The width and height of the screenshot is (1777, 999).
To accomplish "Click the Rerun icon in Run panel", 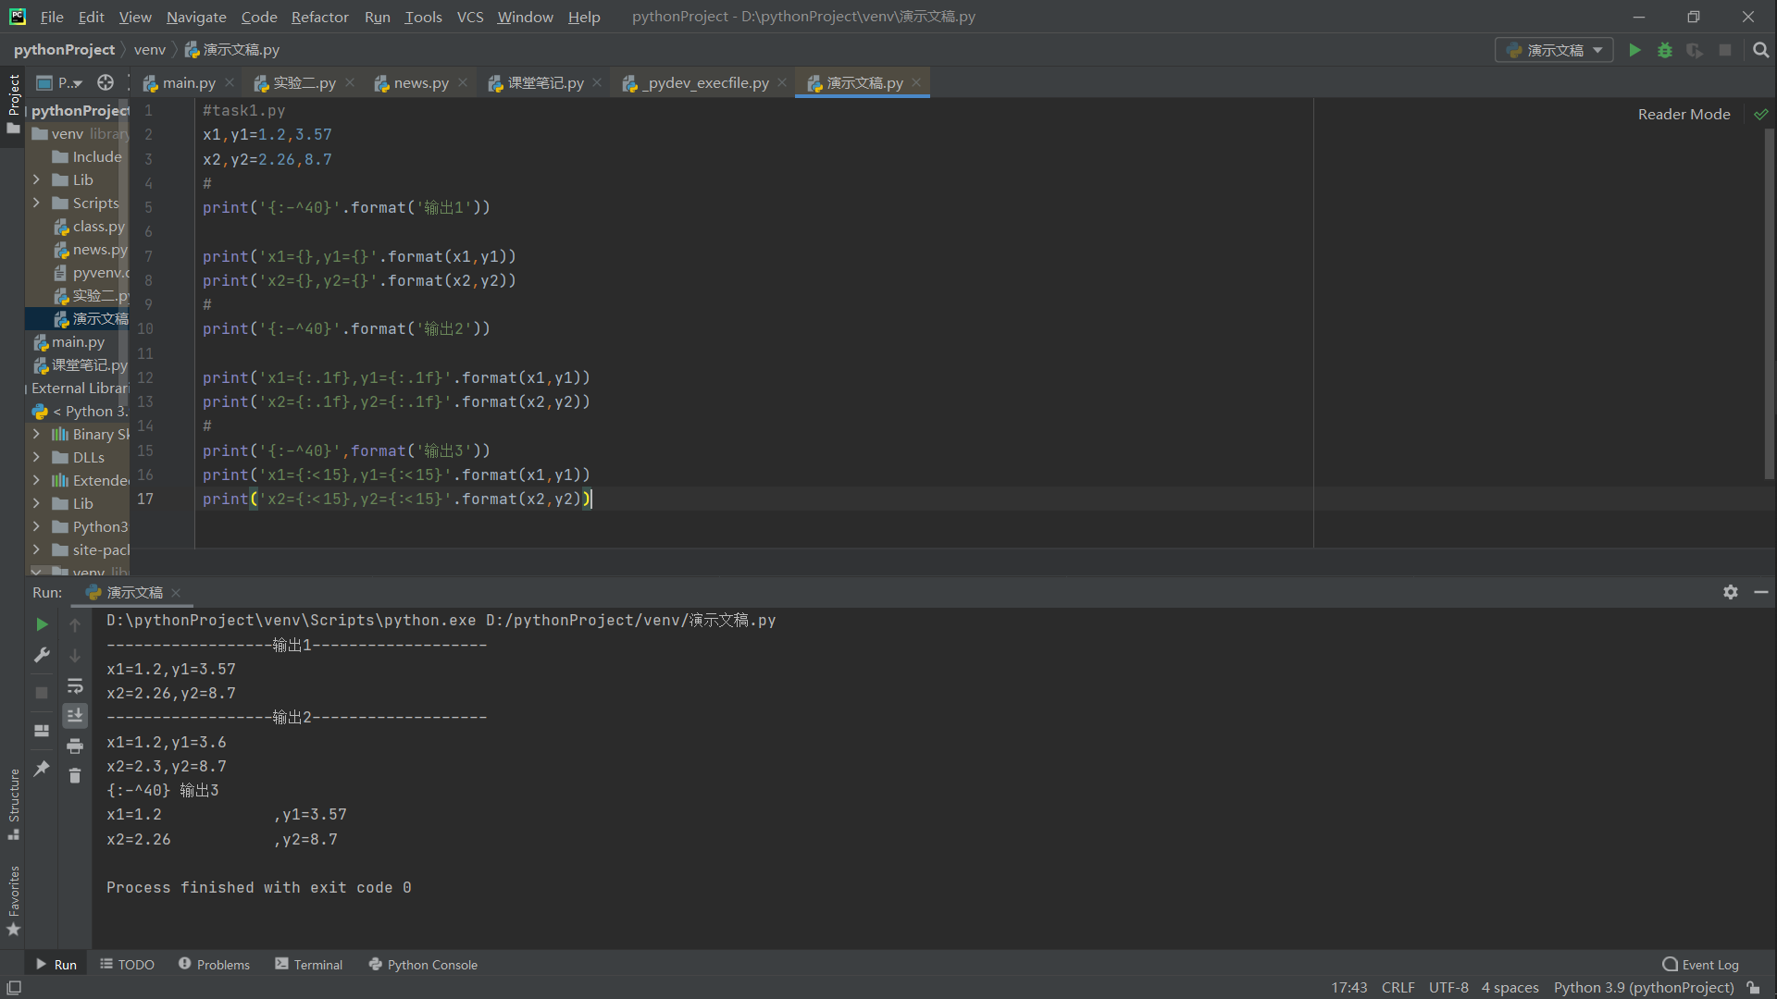I will coord(42,625).
